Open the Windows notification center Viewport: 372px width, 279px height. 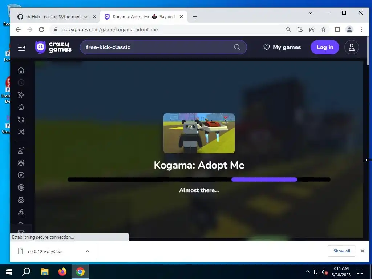[x=360, y=272]
